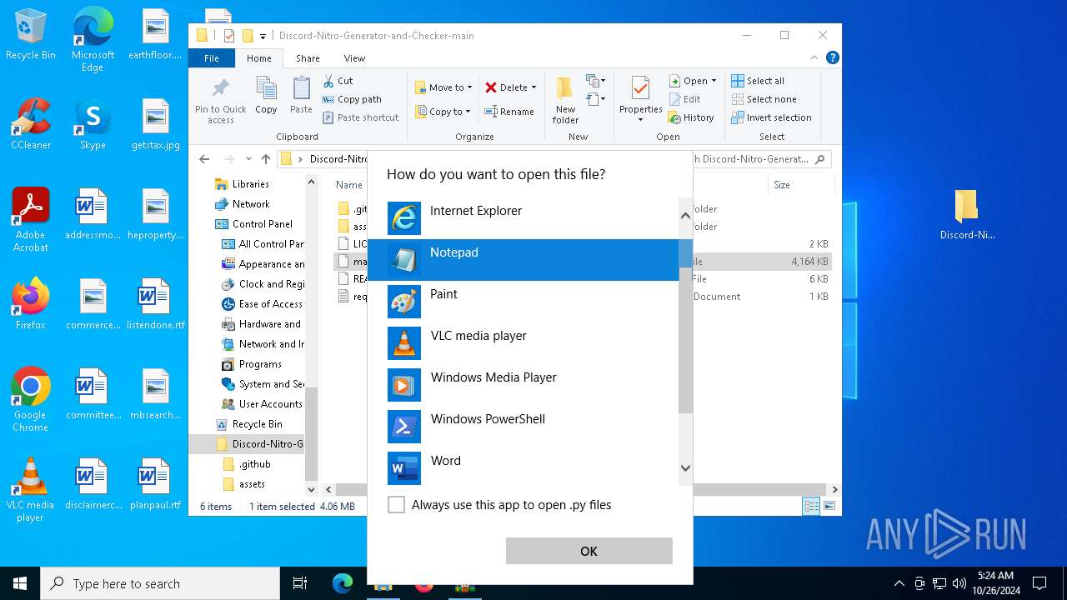
Task: Open the Windows Start menu
Action: point(20,583)
